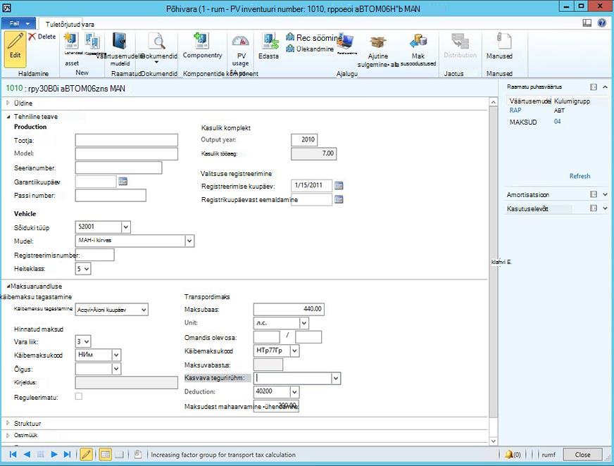Open Registrikuupäevast eemaldamine calendar picker

click(339, 200)
